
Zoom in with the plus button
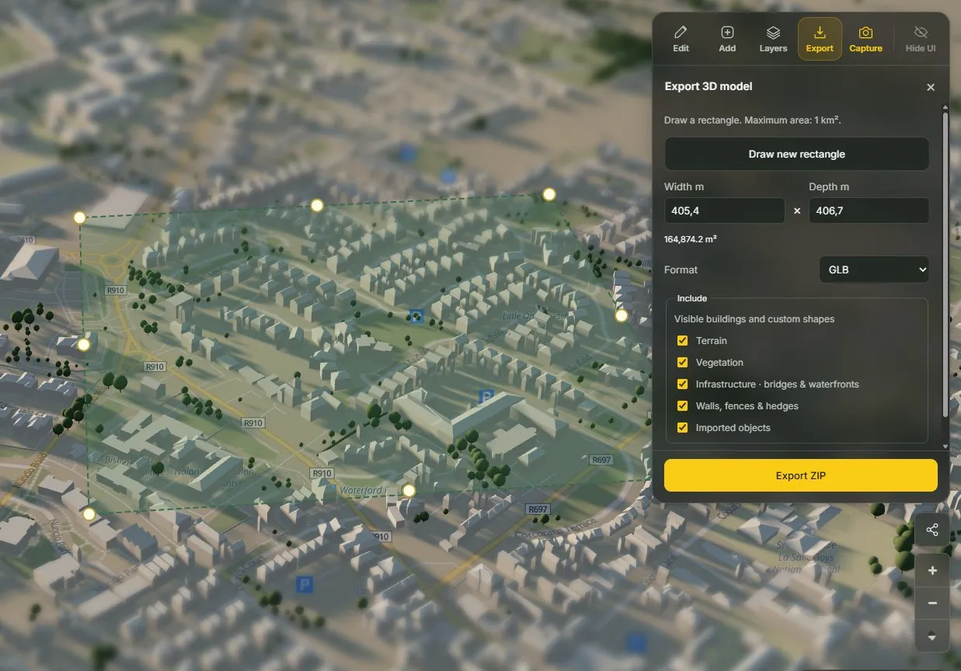coord(932,571)
